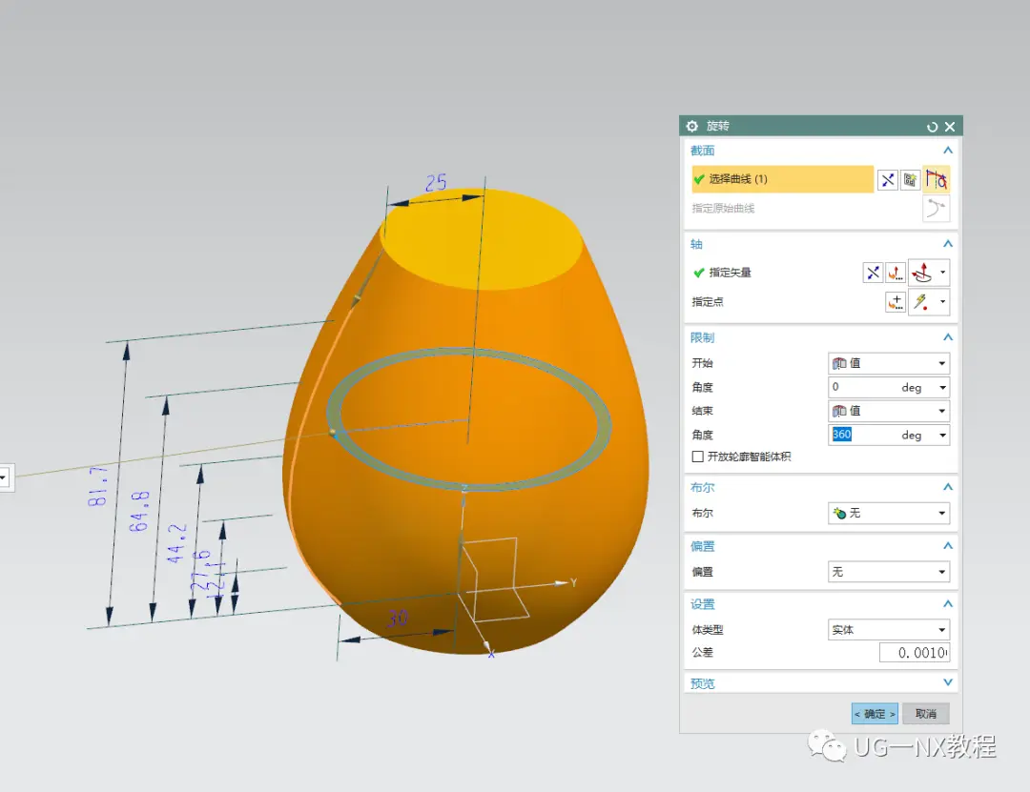Collapse the Section (截面) group
The width and height of the screenshot is (1030, 792).
[x=947, y=151]
